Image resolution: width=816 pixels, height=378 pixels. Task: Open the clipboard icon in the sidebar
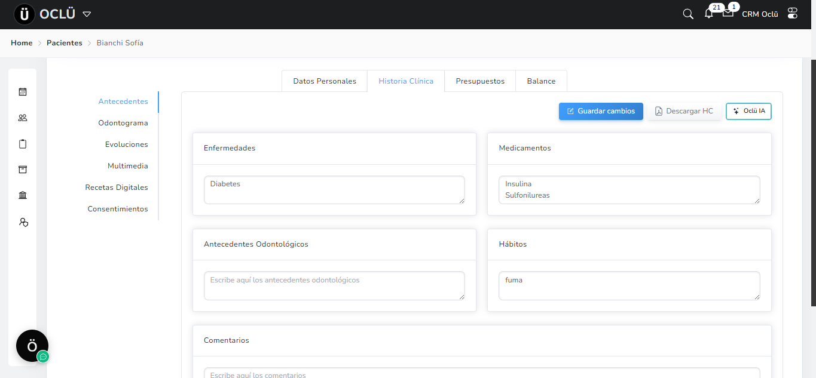[23, 144]
